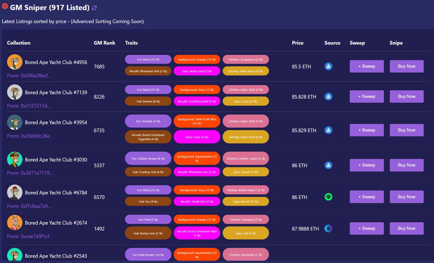Click the refresh icon next to GM Sniper title
434x263 pixels.
click(x=94, y=8)
